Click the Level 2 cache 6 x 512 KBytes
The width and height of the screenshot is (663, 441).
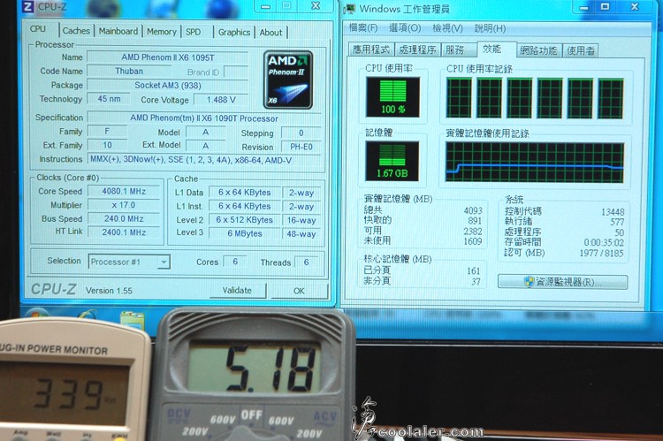pos(244,220)
